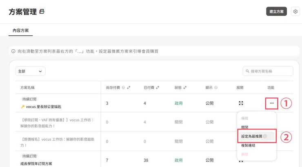Select 設定為最推薦 menu entry
302x167 pixels.
[x=257, y=136]
